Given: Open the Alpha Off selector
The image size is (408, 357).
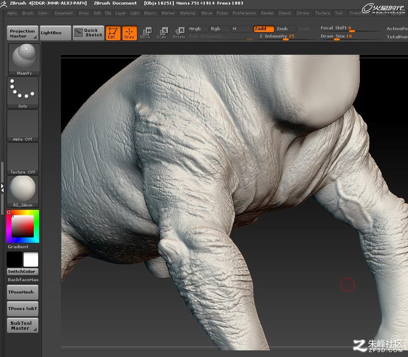Looking at the screenshot, I should click(23, 125).
